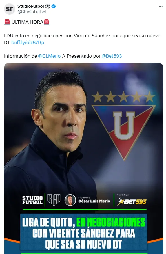The width and height of the screenshot is (166, 254).
Task: Open the StudioFútbol display name
Action: (30, 6)
